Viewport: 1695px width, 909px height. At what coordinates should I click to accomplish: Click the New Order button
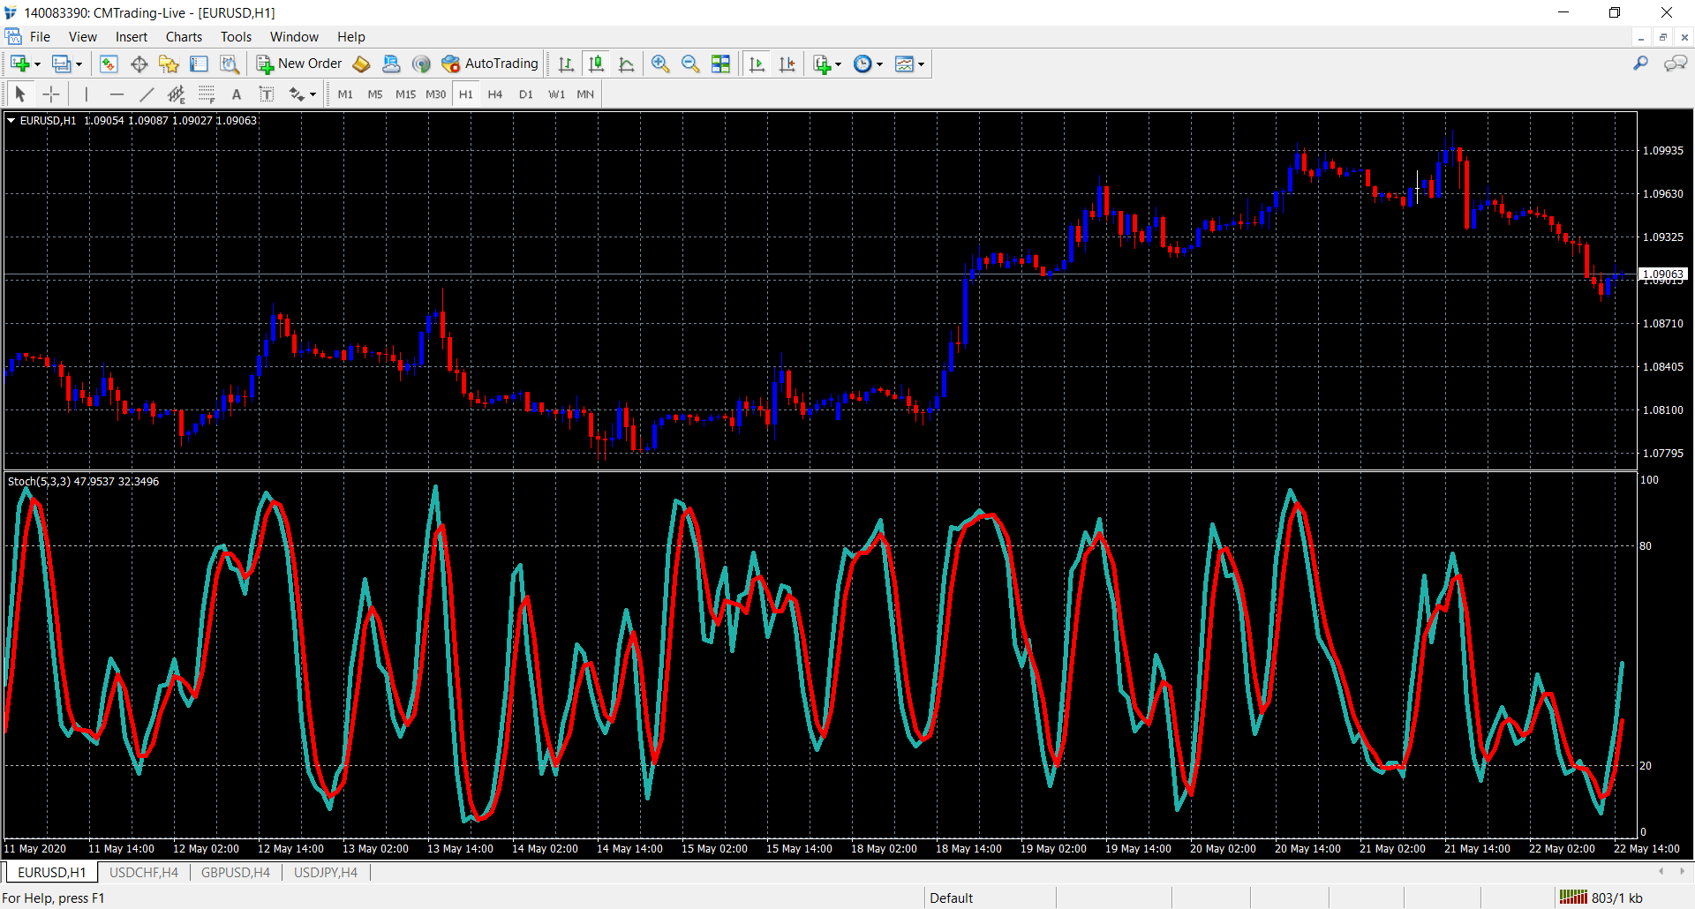pyautogui.click(x=299, y=64)
